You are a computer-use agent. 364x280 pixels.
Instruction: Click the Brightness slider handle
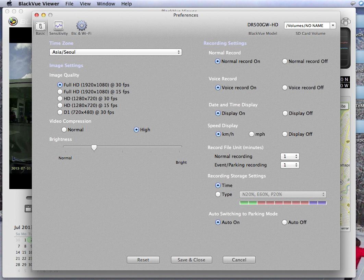coord(94,148)
